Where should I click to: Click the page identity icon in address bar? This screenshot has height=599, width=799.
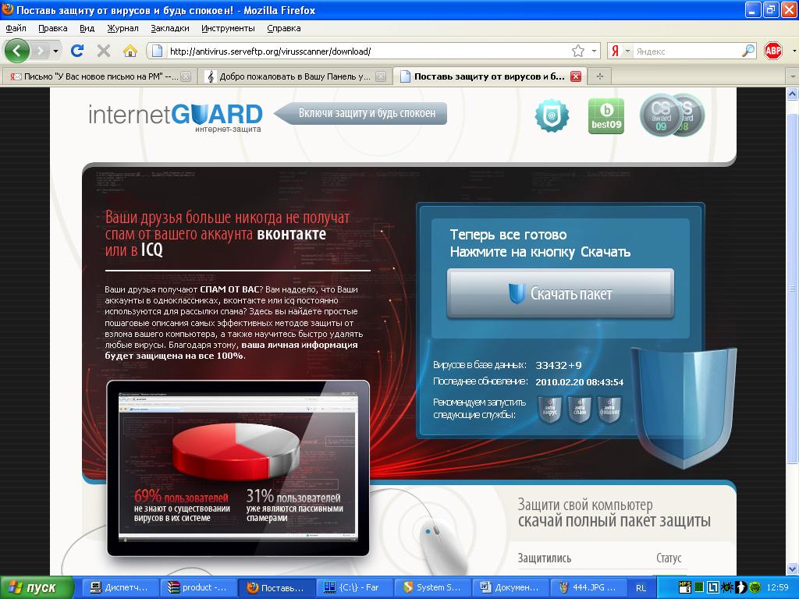tap(158, 51)
